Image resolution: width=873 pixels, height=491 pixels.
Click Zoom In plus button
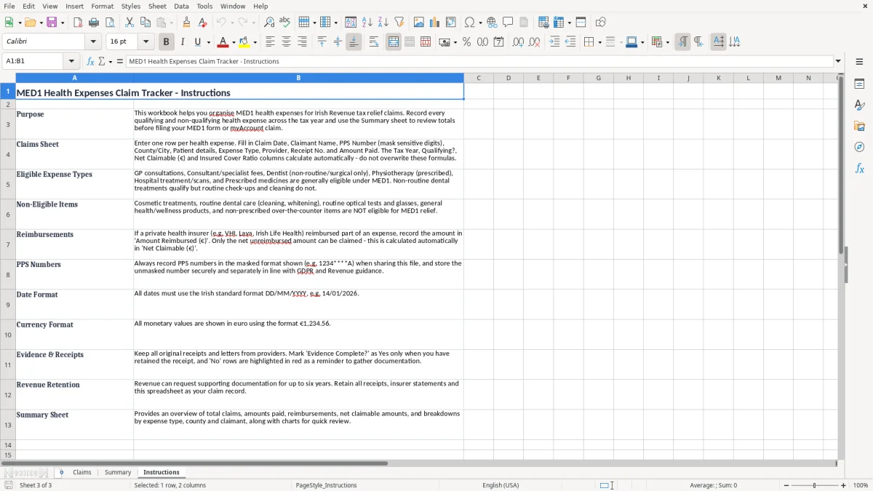click(843, 485)
